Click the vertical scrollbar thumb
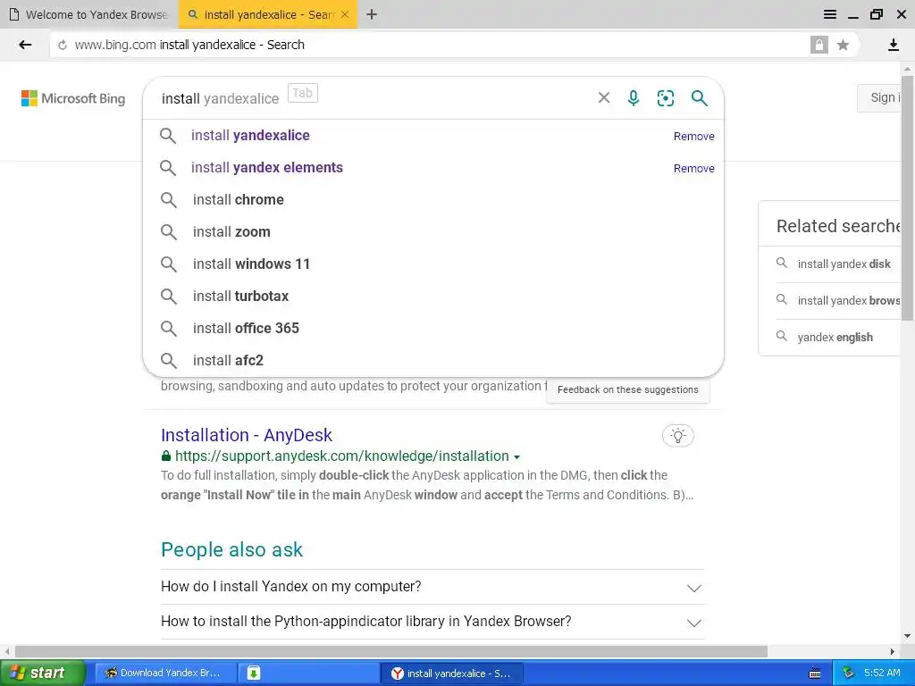Image resolution: width=915 pixels, height=686 pixels. (907, 197)
